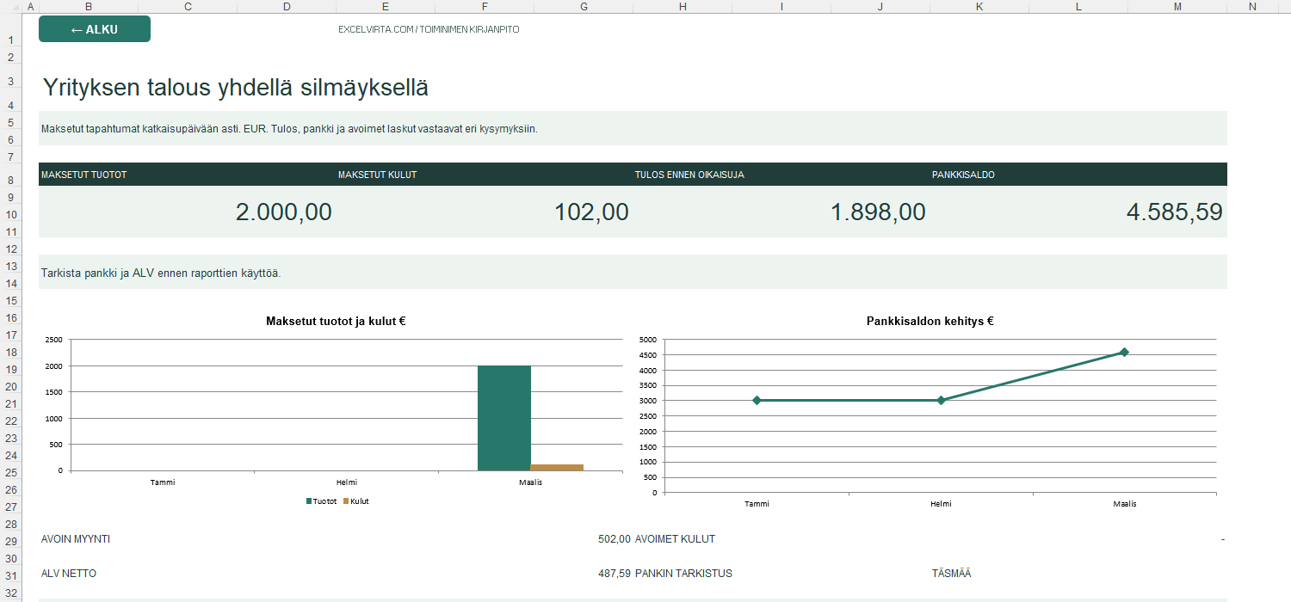The image size is (1291, 602).
Task: Click the Maksetut tapahtumat katkaisupäivään asti description
Action: [x=289, y=128]
